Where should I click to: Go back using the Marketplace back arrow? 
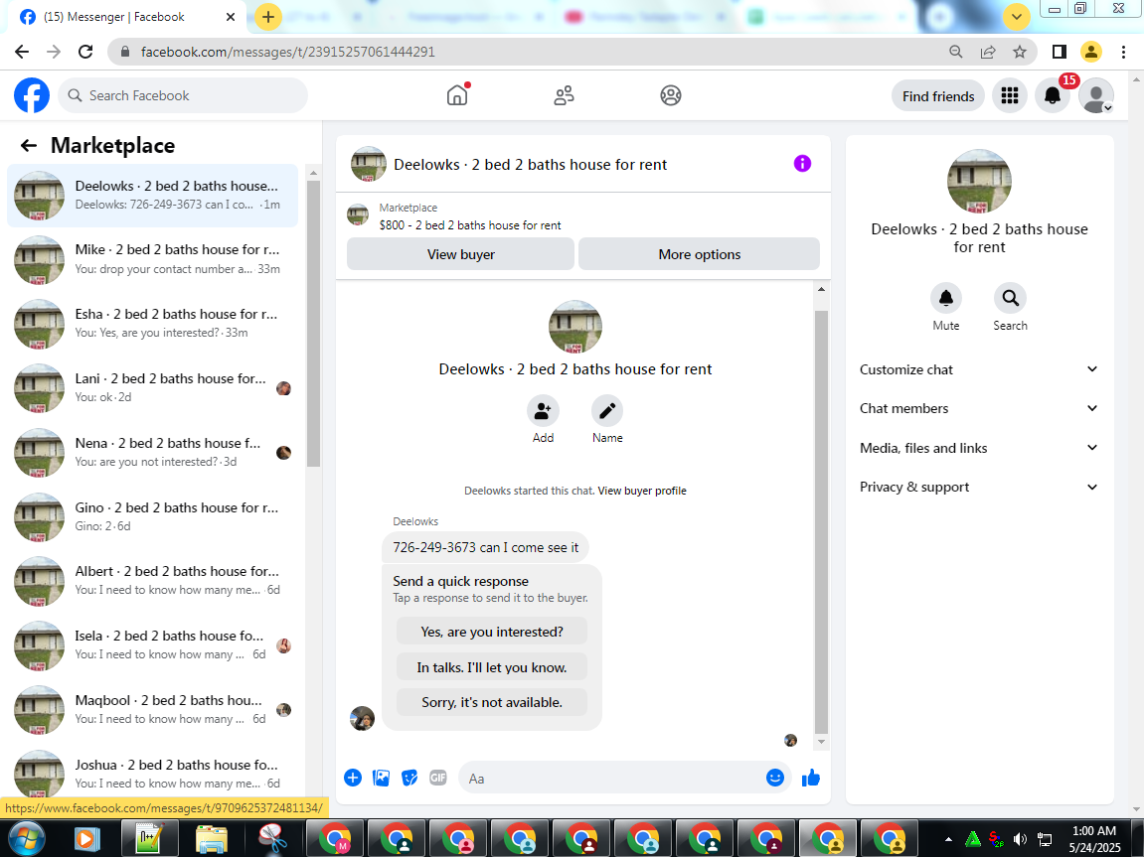(x=29, y=145)
